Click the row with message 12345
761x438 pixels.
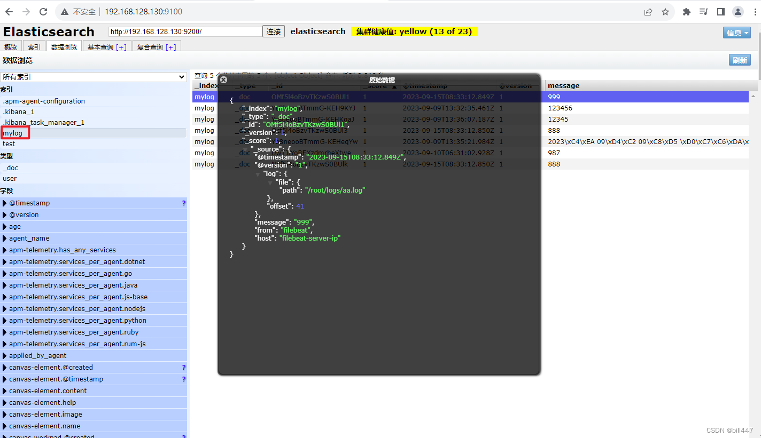coord(470,119)
